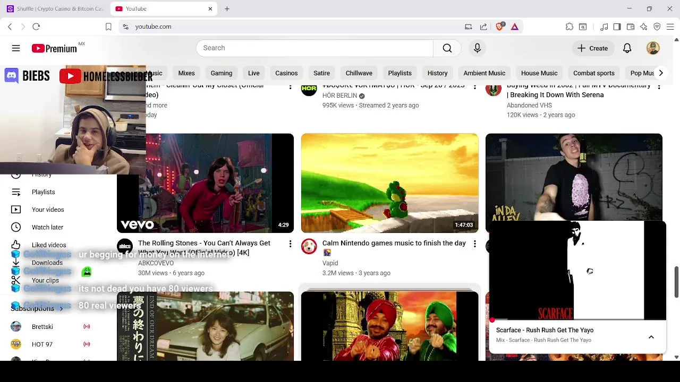View site information icon beside URL
This screenshot has height=382, width=680.
[x=125, y=27]
